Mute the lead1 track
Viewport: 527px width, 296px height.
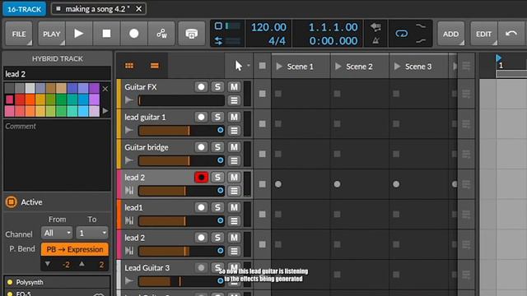(x=234, y=207)
